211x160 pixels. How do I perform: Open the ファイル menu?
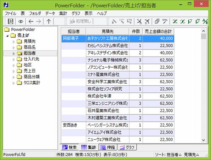[x=11, y=14]
